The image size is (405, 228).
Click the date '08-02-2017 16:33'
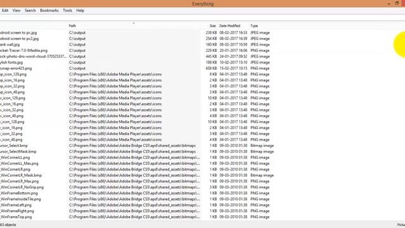234,33
